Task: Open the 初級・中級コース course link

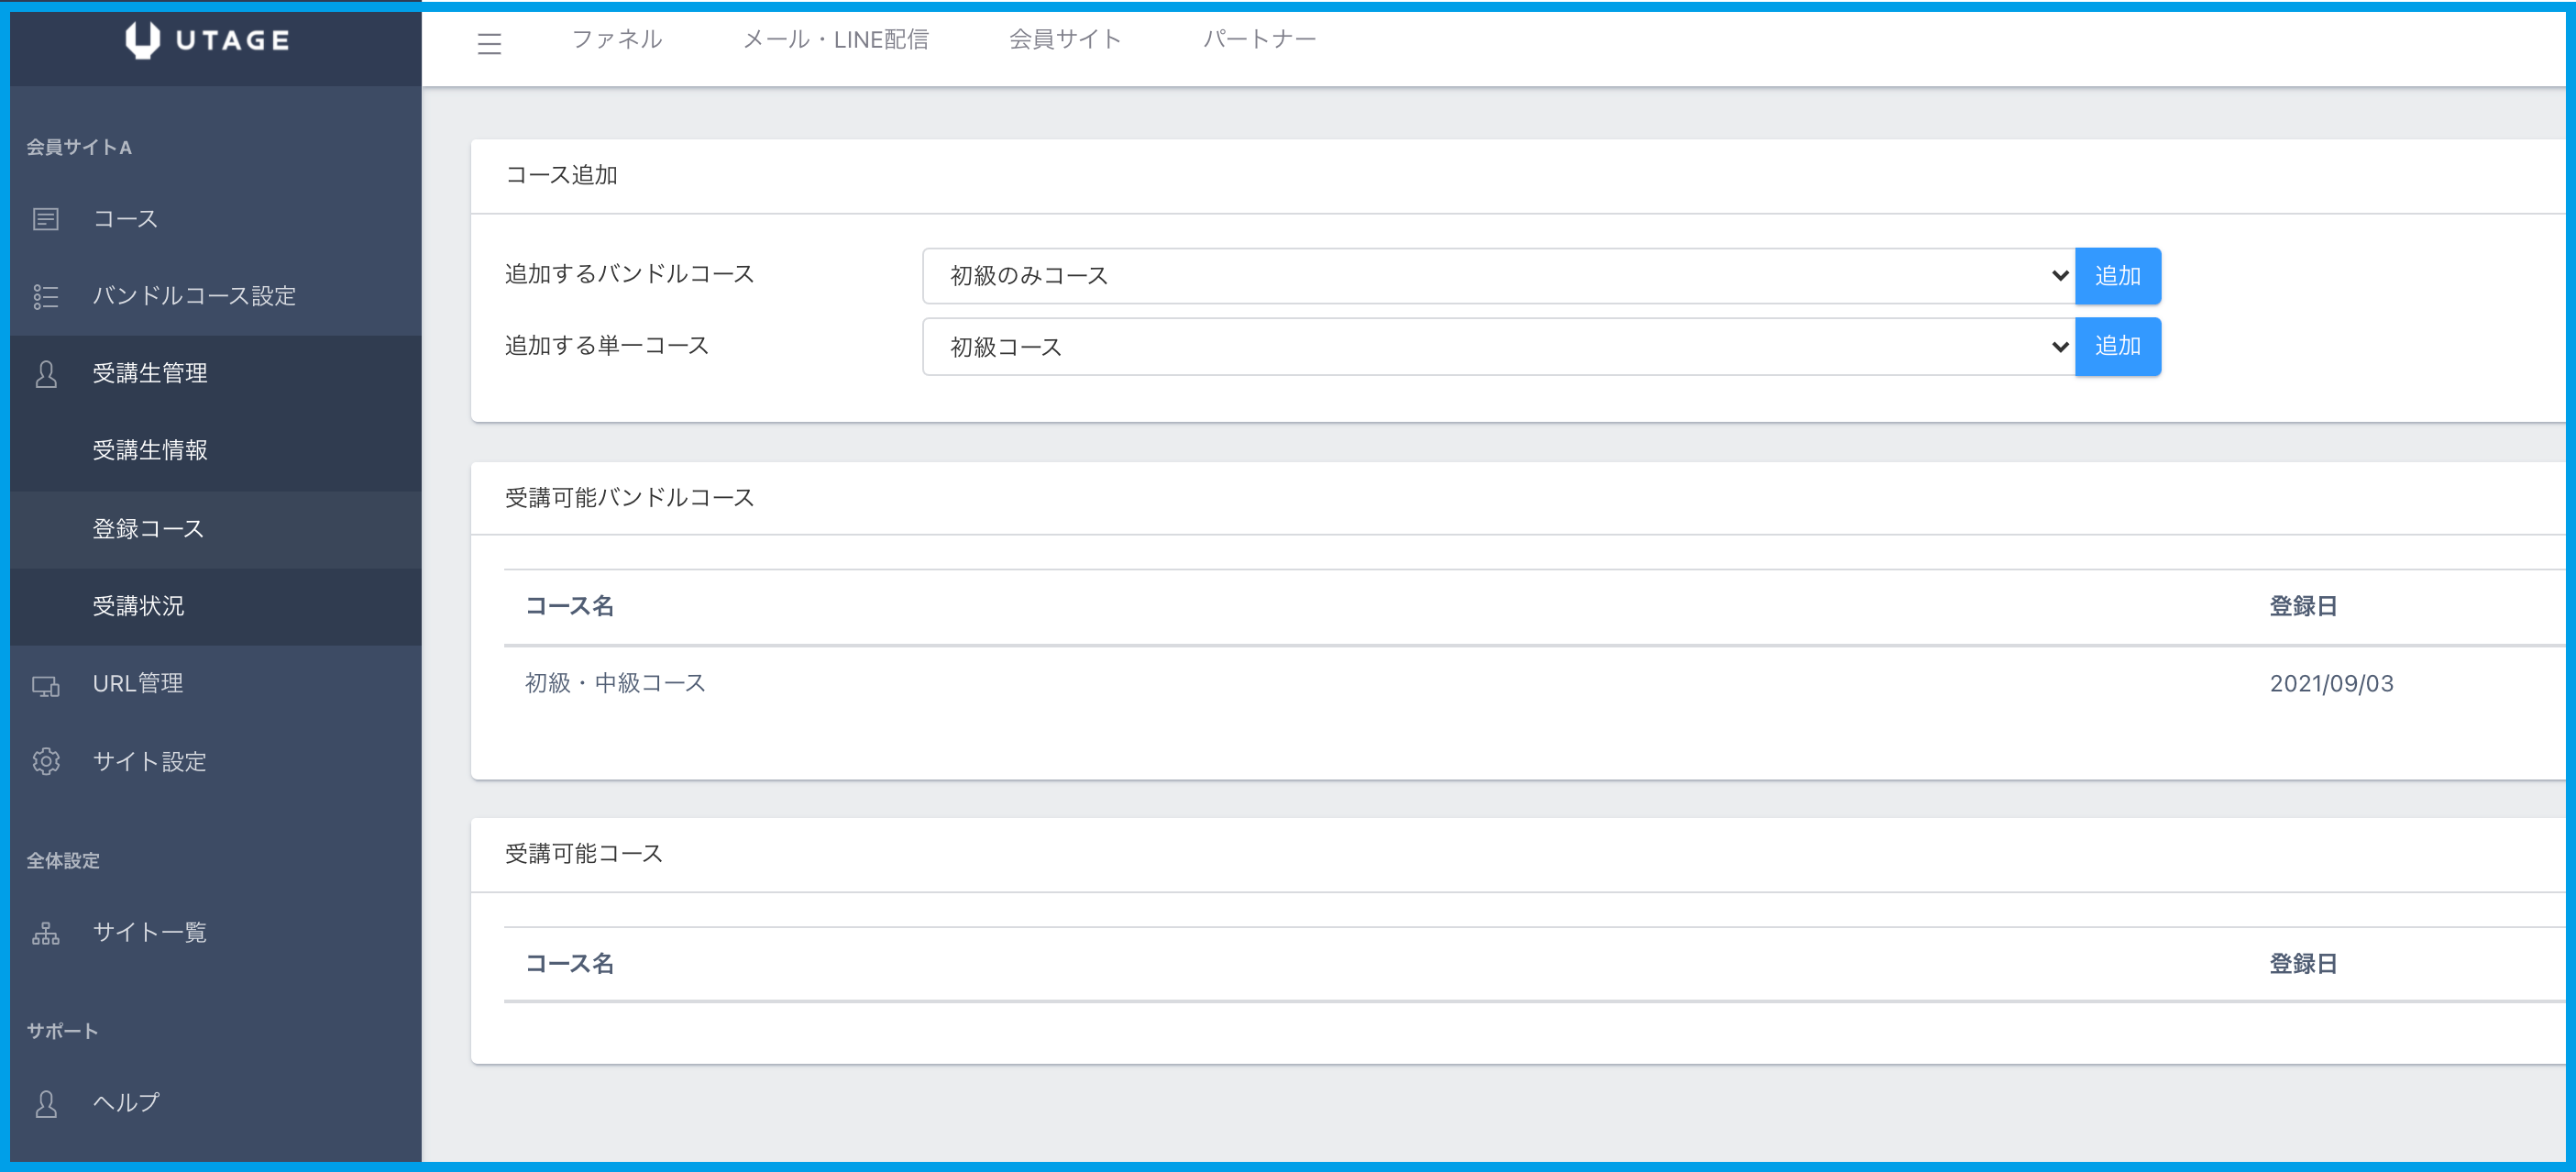Action: pos(615,683)
